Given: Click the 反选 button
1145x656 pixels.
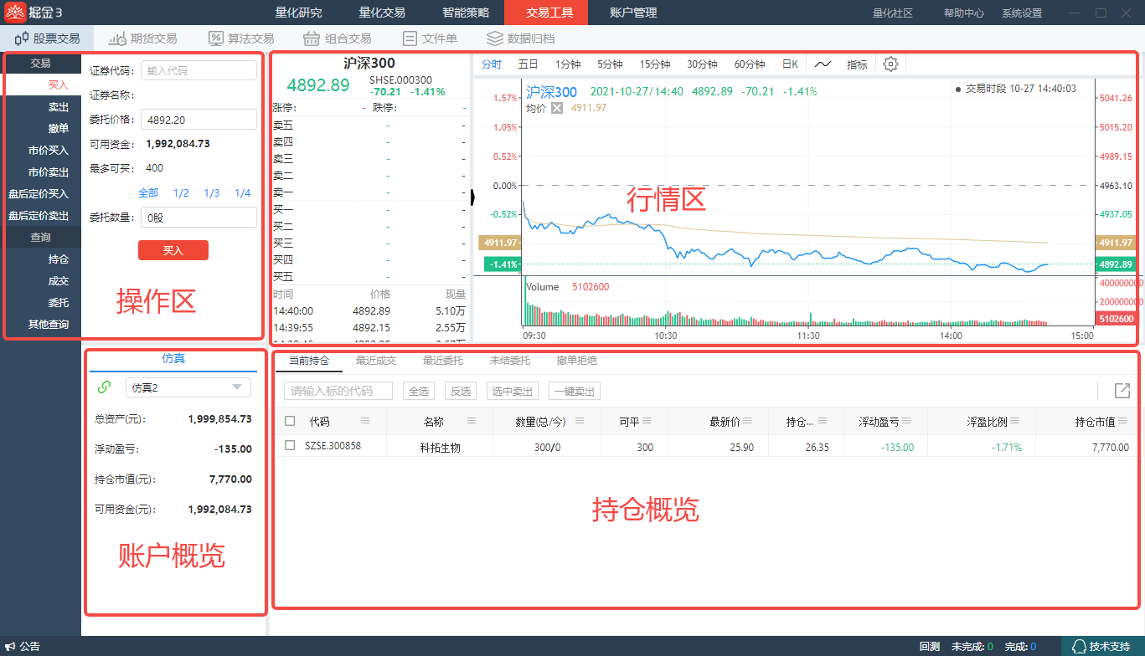Looking at the screenshot, I should coord(461,391).
